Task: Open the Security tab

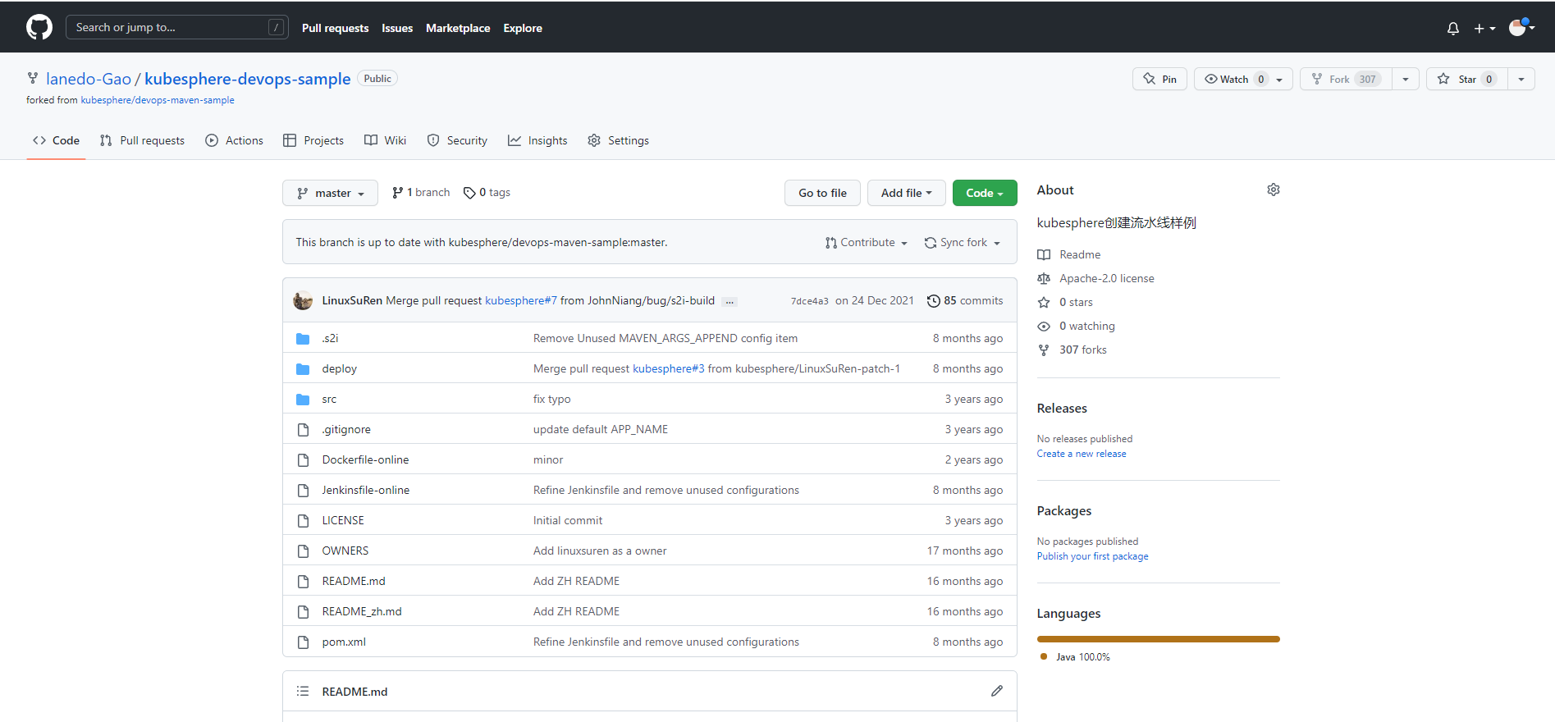Action: click(x=457, y=140)
